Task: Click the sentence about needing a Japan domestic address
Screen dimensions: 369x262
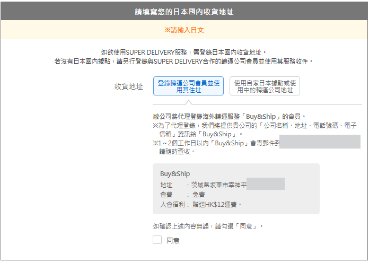Action: coord(184,52)
